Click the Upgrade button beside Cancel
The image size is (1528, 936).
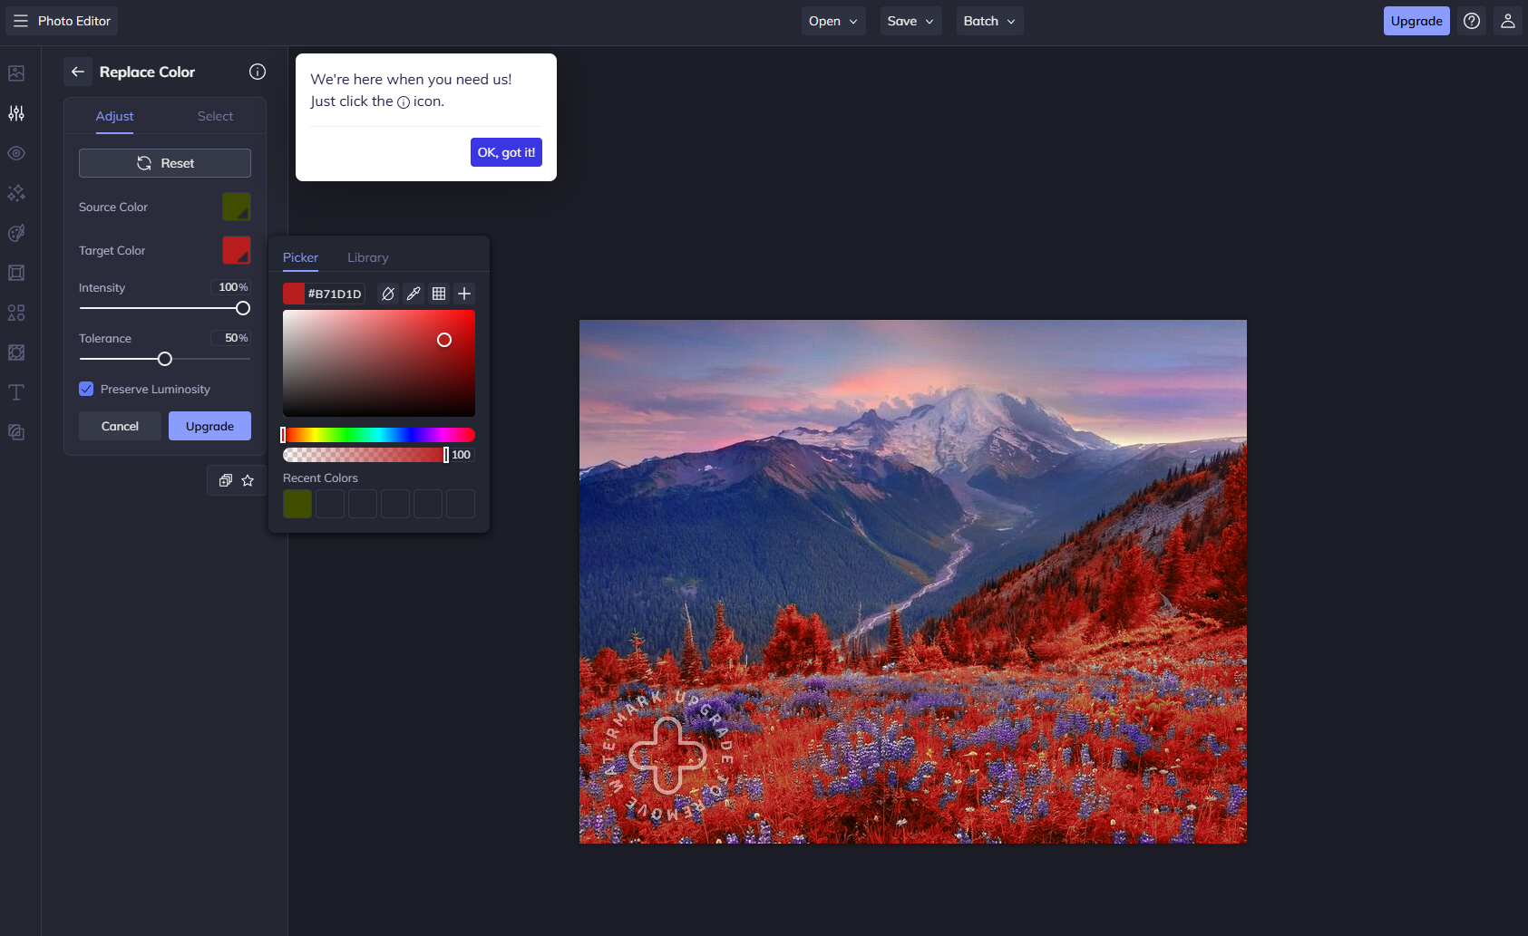[x=209, y=426]
